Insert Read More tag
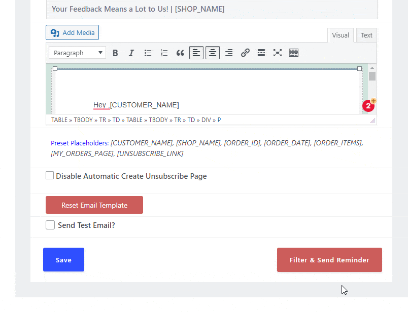This screenshot has width=408, height=312. pyautogui.click(x=261, y=53)
